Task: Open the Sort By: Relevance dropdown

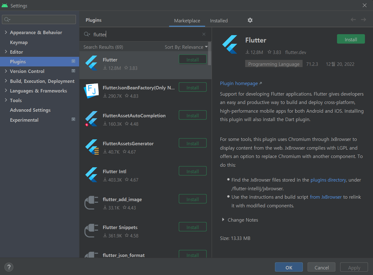Action: tap(186, 47)
